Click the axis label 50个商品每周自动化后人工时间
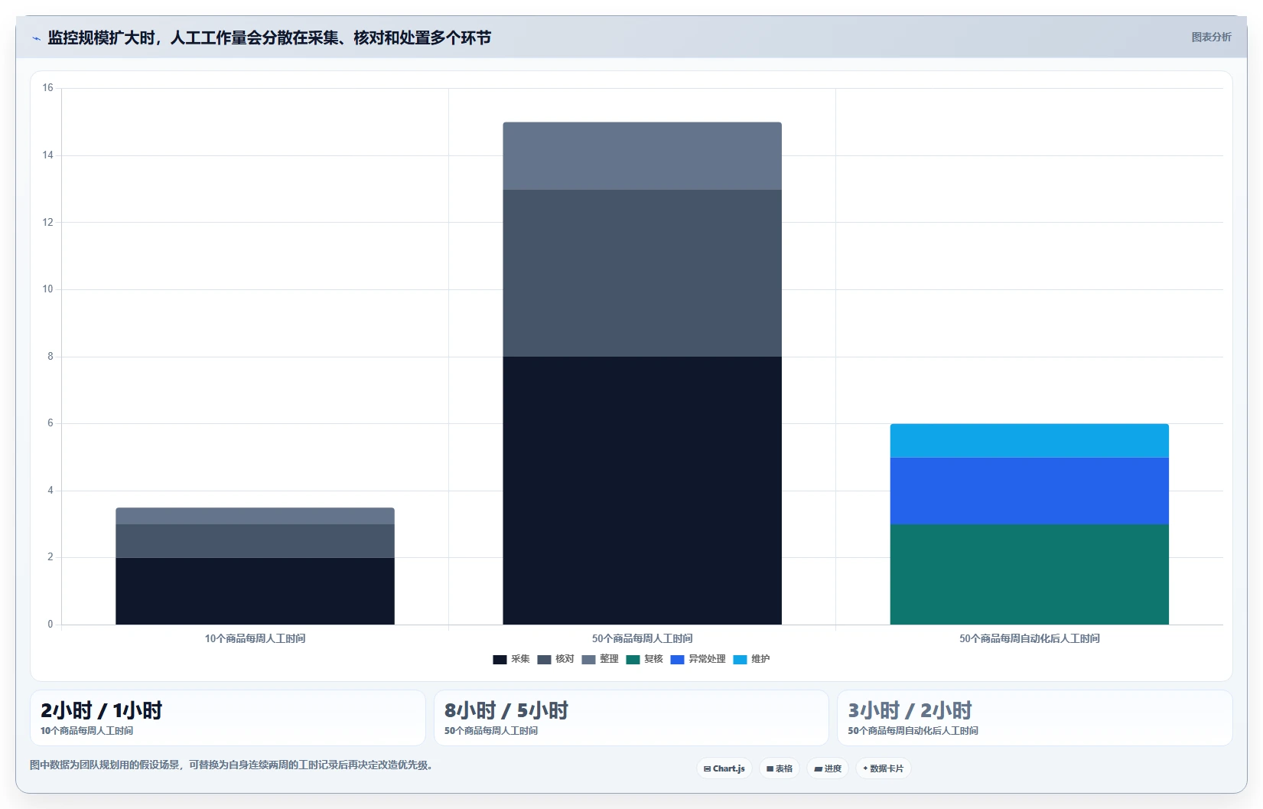Screen dimensions: 1263x809 (x=1029, y=638)
